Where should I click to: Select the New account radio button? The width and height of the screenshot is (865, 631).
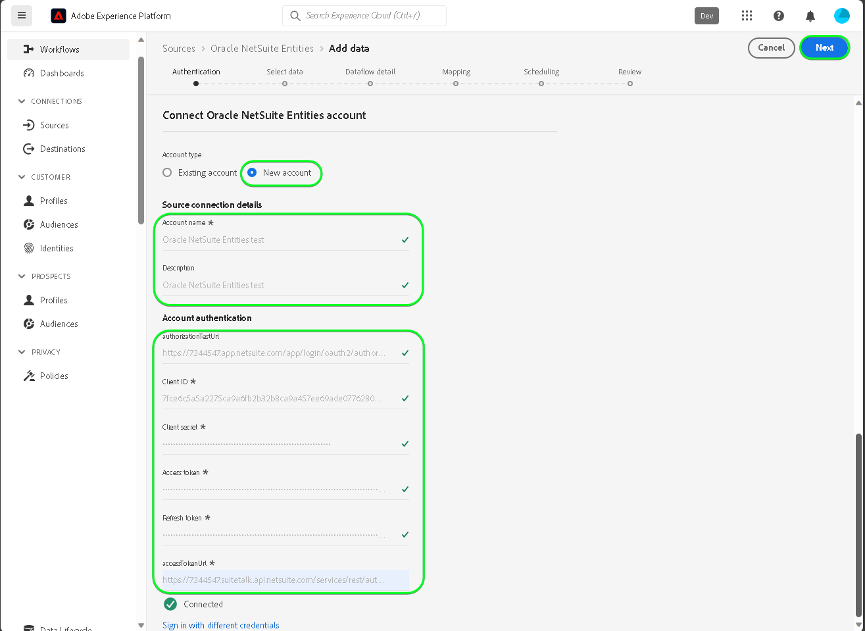pos(252,172)
